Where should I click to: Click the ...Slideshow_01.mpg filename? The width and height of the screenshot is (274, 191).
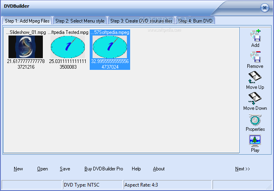[26, 32]
